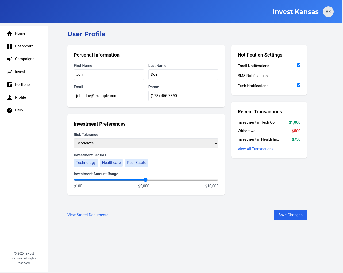The height and width of the screenshot is (273, 343).
Task: Click the Campaigns megaphone icon
Action: pyautogui.click(x=10, y=59)
